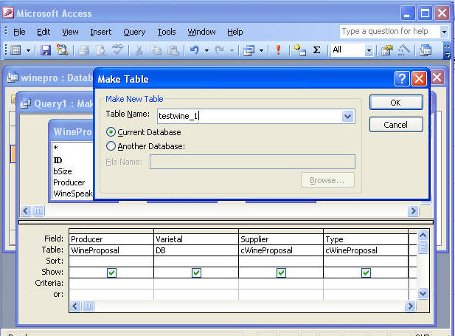Click Cancel in Make Table dialog
The width and height of the screenshot is (455, 336).
coord(396,125)
